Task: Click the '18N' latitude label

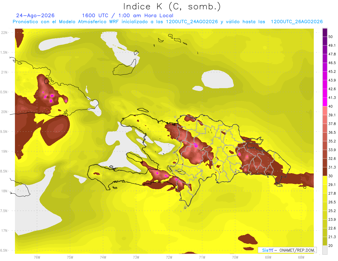Action: pyautogui.click(x=4, y=191)
